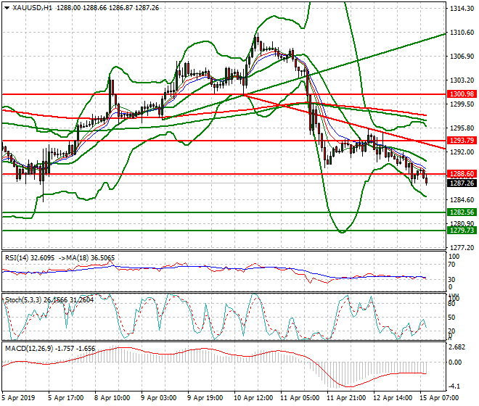Click the 15 Apr 07:00 time axis label
The image size is (479, 406).
(x=439, y=398)
